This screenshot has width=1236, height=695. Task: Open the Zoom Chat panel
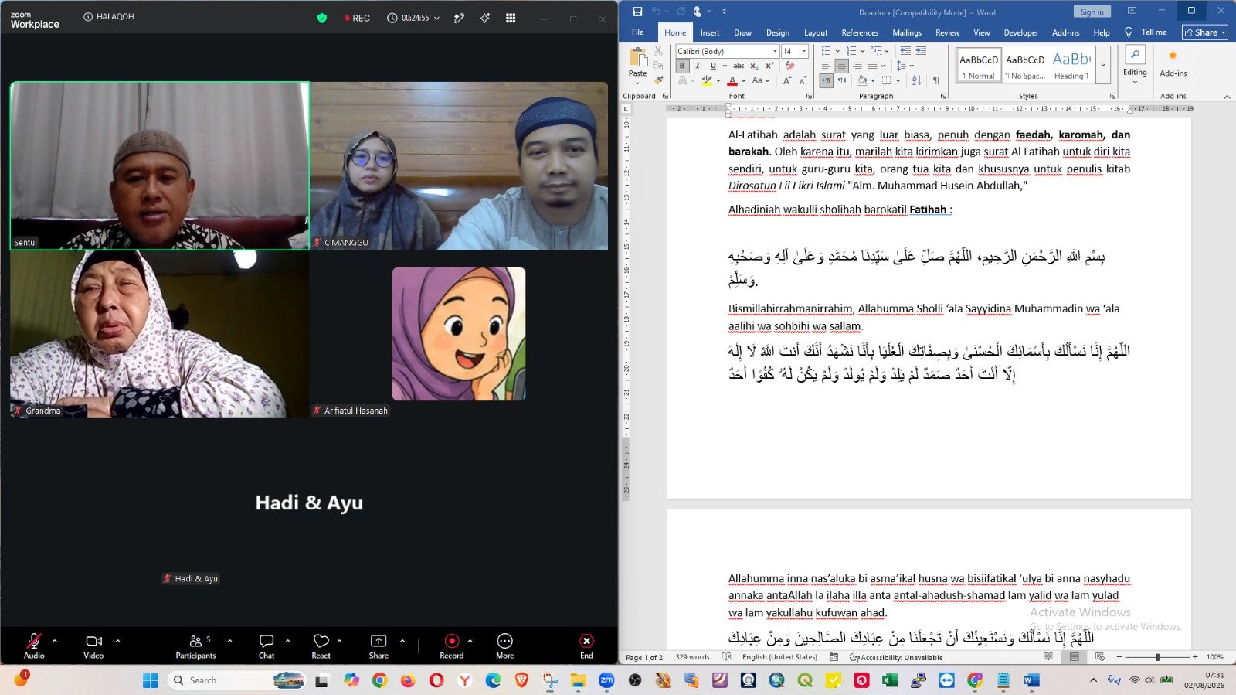point(267,646)
